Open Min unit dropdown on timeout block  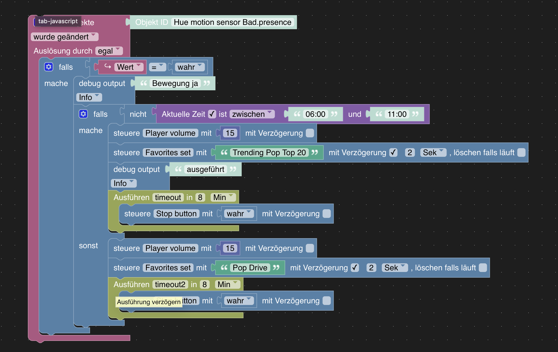point(223,197)
